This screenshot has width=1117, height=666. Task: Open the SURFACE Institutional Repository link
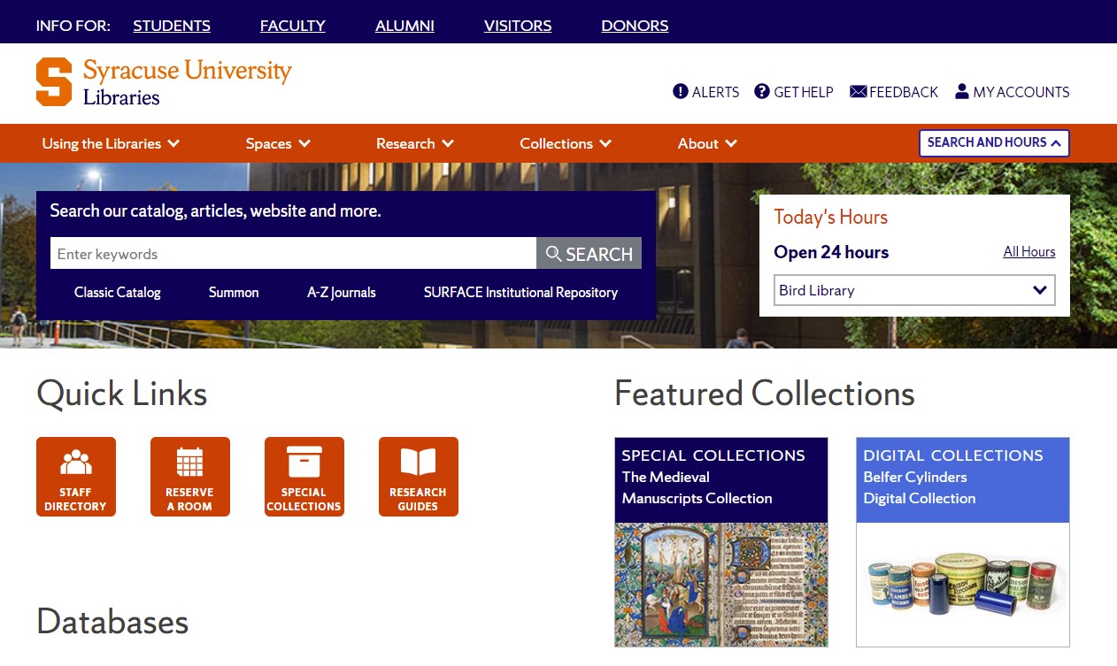tap(520, 292)
